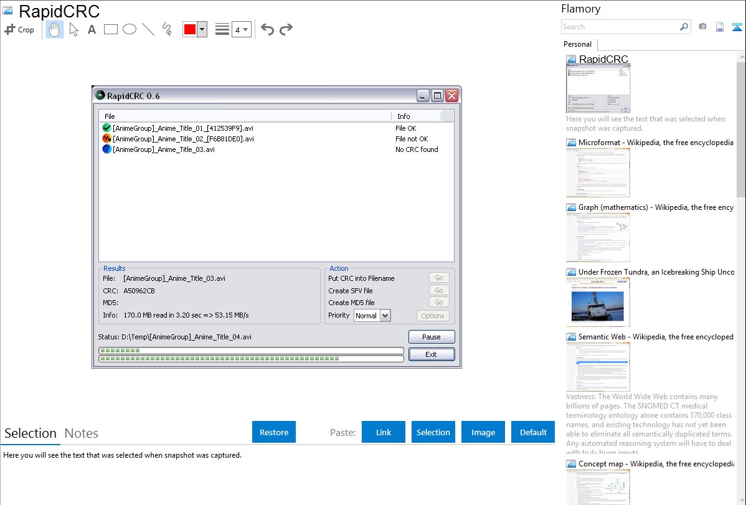
Task: Click the 'File not OK' info cell
Action: [412, 139]
